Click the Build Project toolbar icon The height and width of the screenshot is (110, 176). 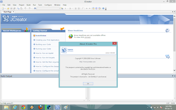click(x=76, y=8)
